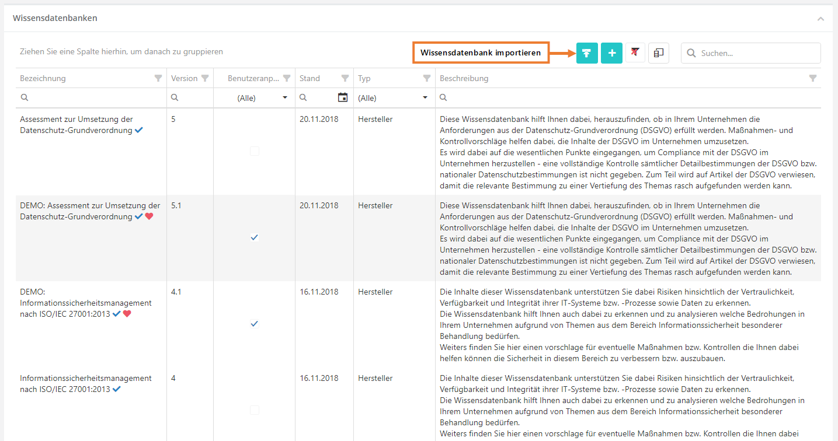This screenshot has width=838, height=441.
Task: Open filter icon on Bezeichnung column header
Action: [158, 78]
